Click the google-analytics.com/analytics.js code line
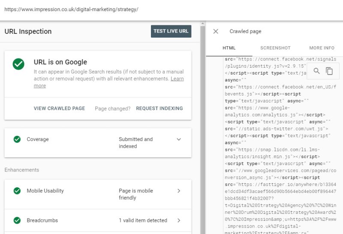343x234 pixels. pos(275,111)
